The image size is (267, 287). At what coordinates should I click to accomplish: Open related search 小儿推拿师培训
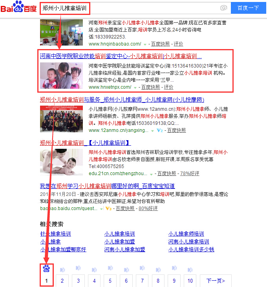coord(186,234)
